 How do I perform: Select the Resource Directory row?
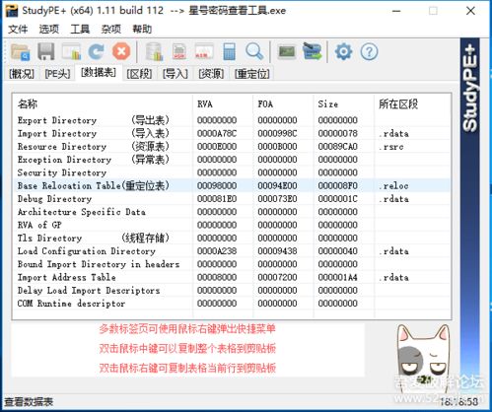[x=232, y=147]
